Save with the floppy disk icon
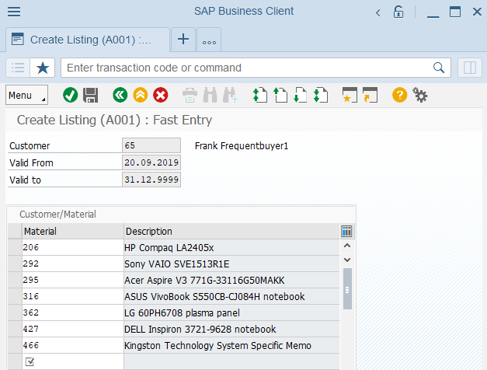487x370 pixels. coord(90,95)
